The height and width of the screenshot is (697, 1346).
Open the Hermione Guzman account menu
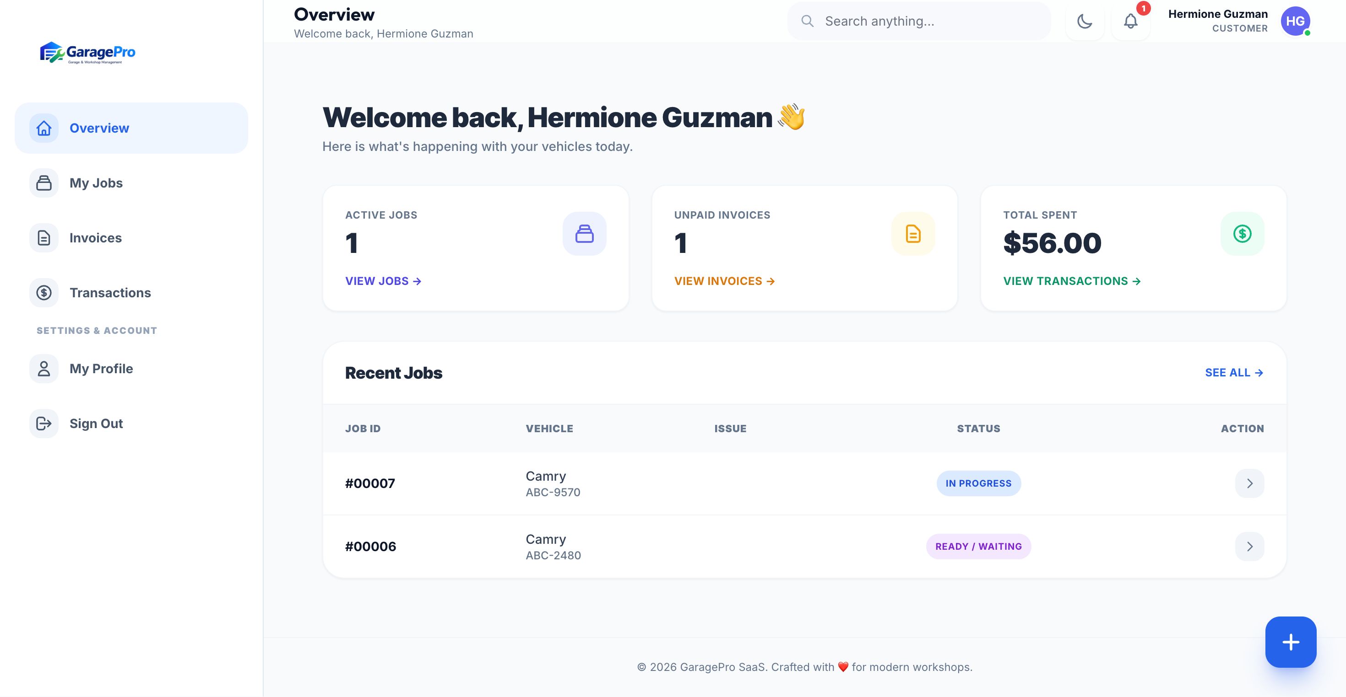(x=1217, y=21)
